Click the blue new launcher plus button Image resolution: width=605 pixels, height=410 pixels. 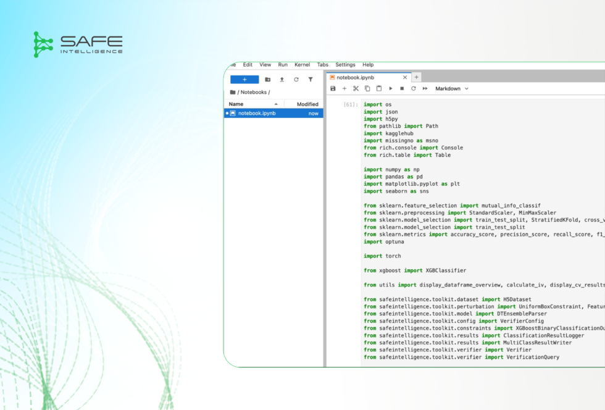(244, 80)
